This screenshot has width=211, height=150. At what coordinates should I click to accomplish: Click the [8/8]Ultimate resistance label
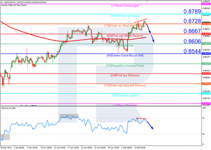tap(125, 16)
